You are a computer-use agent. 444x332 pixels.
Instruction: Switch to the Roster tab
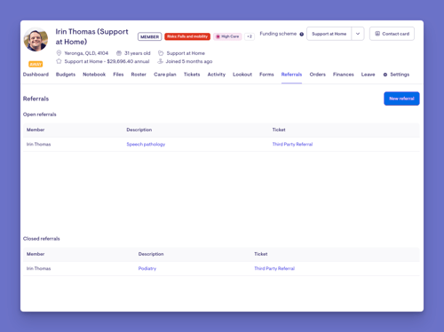[x=139, y=75]
